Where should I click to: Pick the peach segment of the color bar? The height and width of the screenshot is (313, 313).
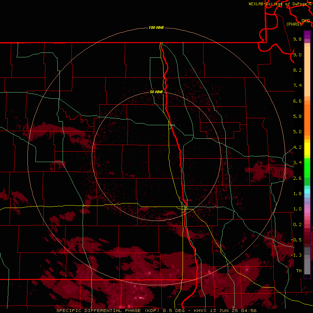click(x=307, y=72)
